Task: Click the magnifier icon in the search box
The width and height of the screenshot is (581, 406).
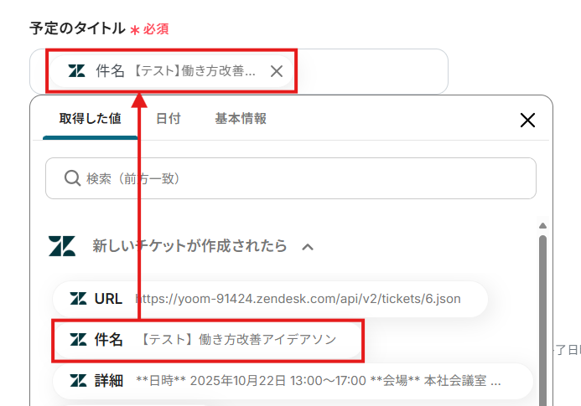Action: click(x=72, y=178)
